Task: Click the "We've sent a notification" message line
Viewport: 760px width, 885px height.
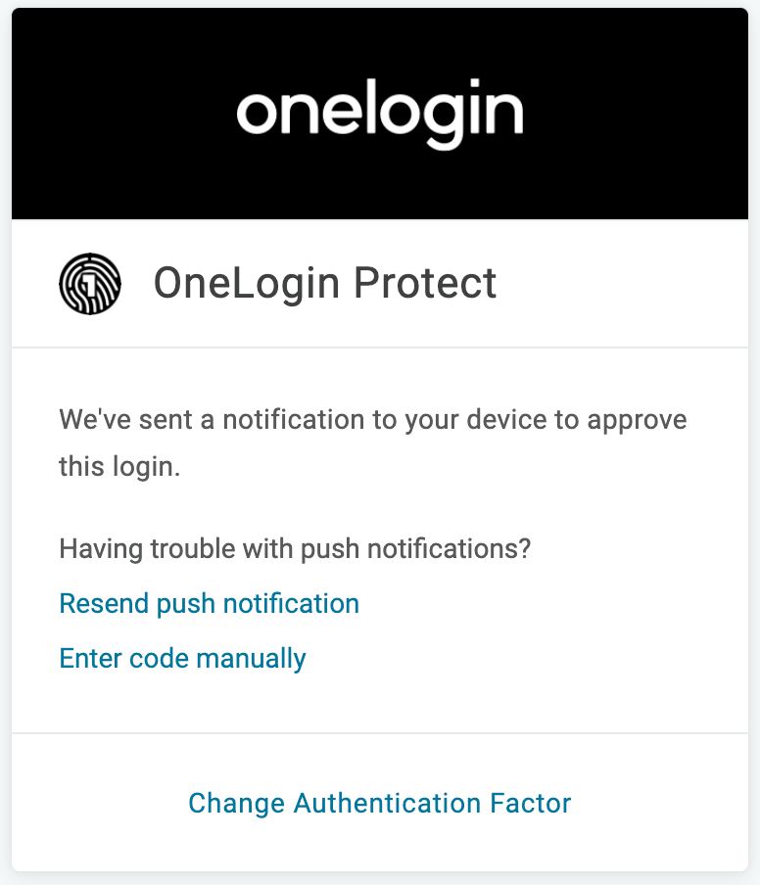Action: [x=373, y=420]
